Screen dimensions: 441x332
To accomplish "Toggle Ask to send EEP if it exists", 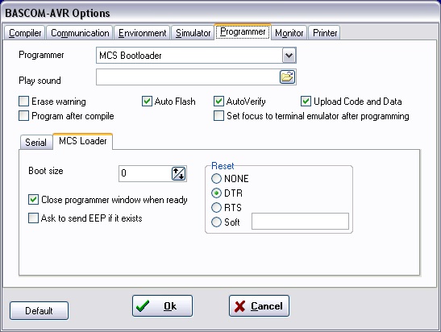I will pos(33,218).
